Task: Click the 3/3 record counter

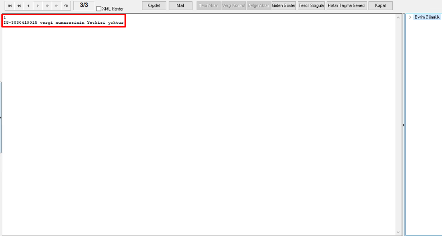Action: pyautogui.click(x=84, y=5)
